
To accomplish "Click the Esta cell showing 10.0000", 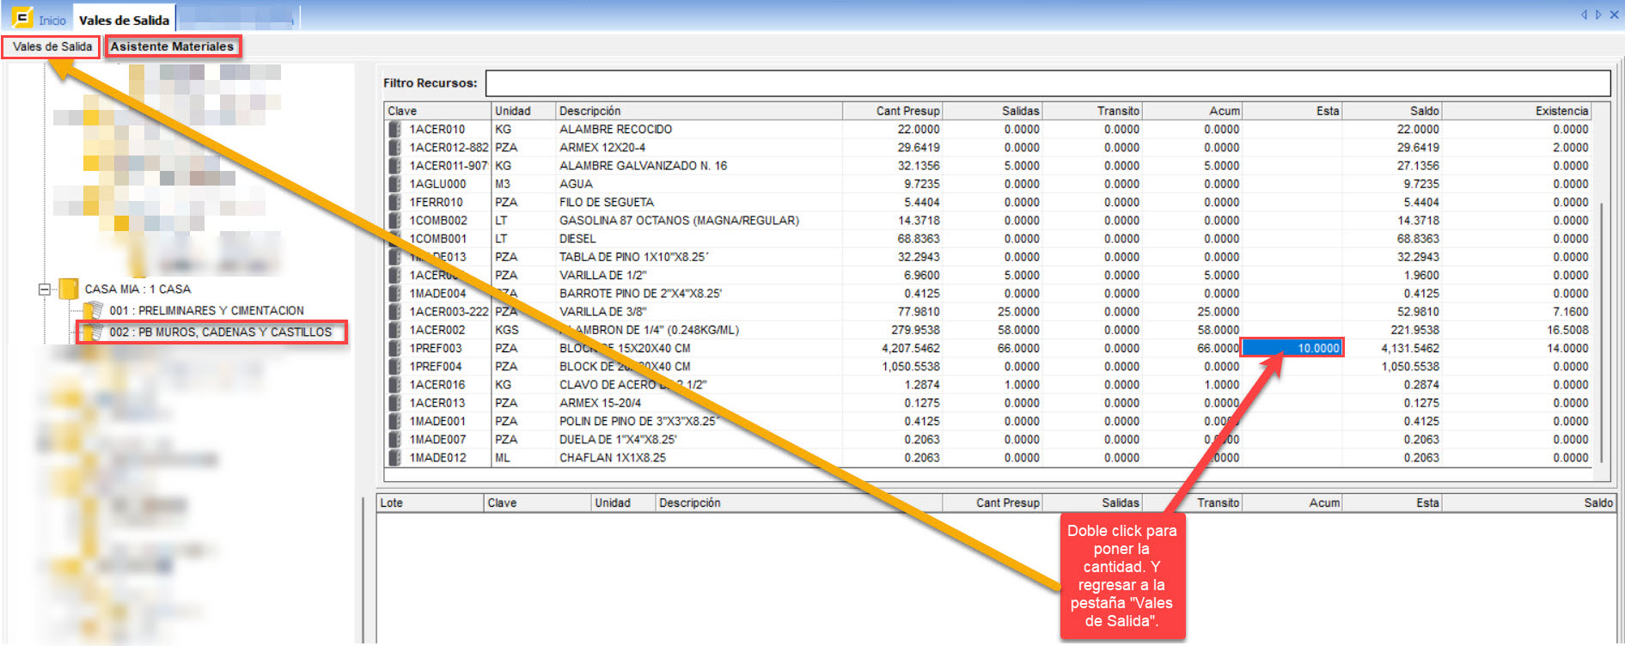I will coord(1292,348).
